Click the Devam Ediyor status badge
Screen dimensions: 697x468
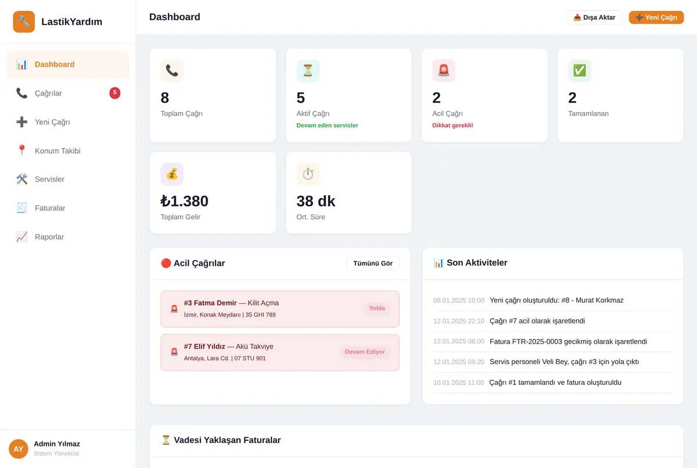tap(365, 352)
